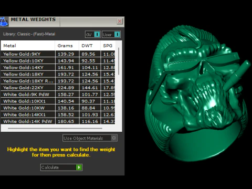Click the 138.16 grams value

coord(66,108)
